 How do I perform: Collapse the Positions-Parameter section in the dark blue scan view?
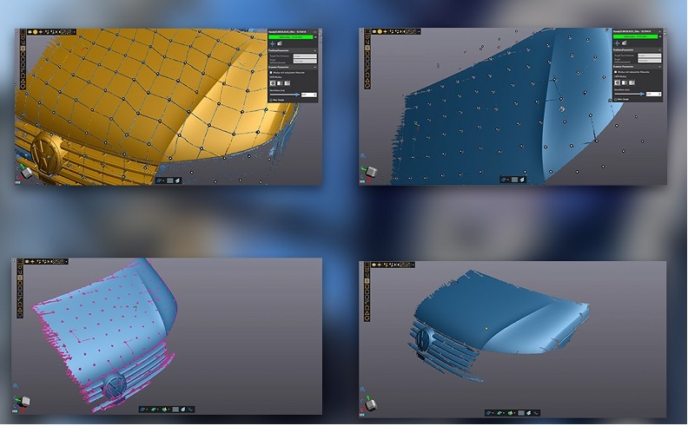659,50
